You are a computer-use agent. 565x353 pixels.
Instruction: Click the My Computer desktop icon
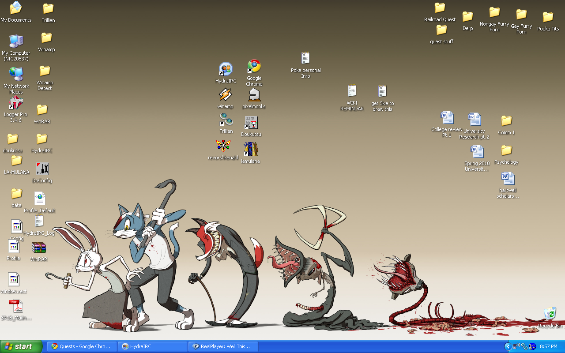pos(16,42)
